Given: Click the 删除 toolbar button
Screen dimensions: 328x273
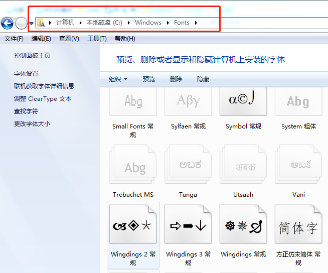Looking at the screenshot, I should [176, 79].
